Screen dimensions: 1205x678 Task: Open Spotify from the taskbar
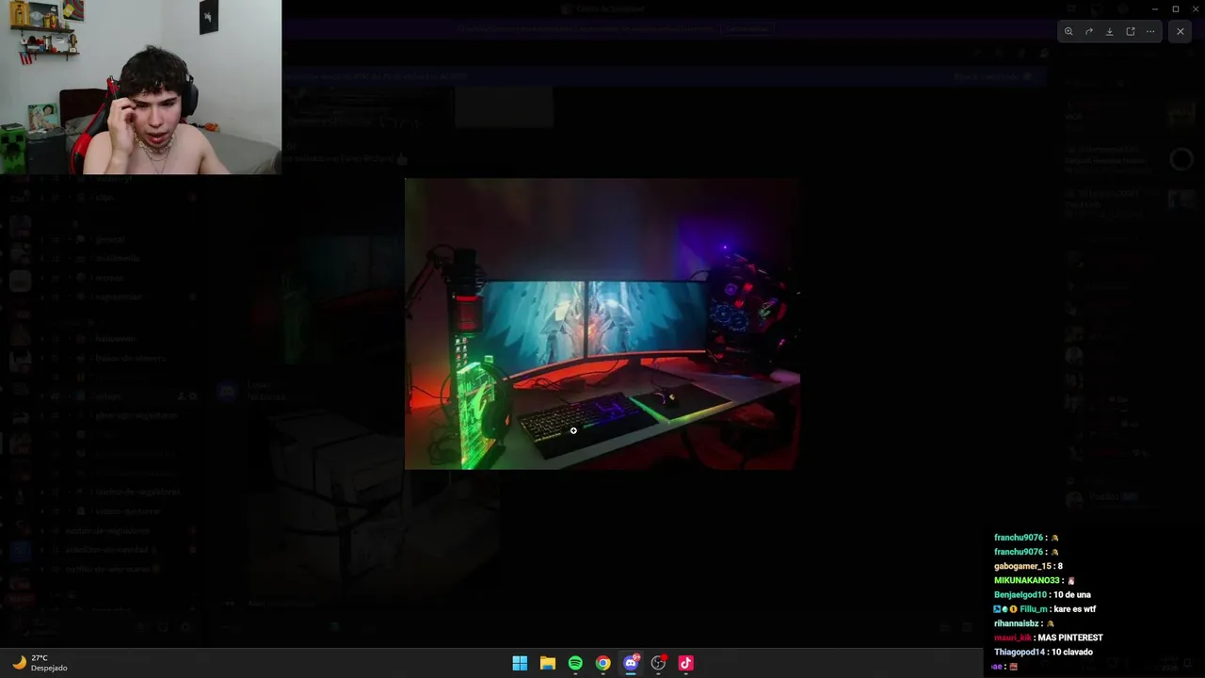[575, 663]
